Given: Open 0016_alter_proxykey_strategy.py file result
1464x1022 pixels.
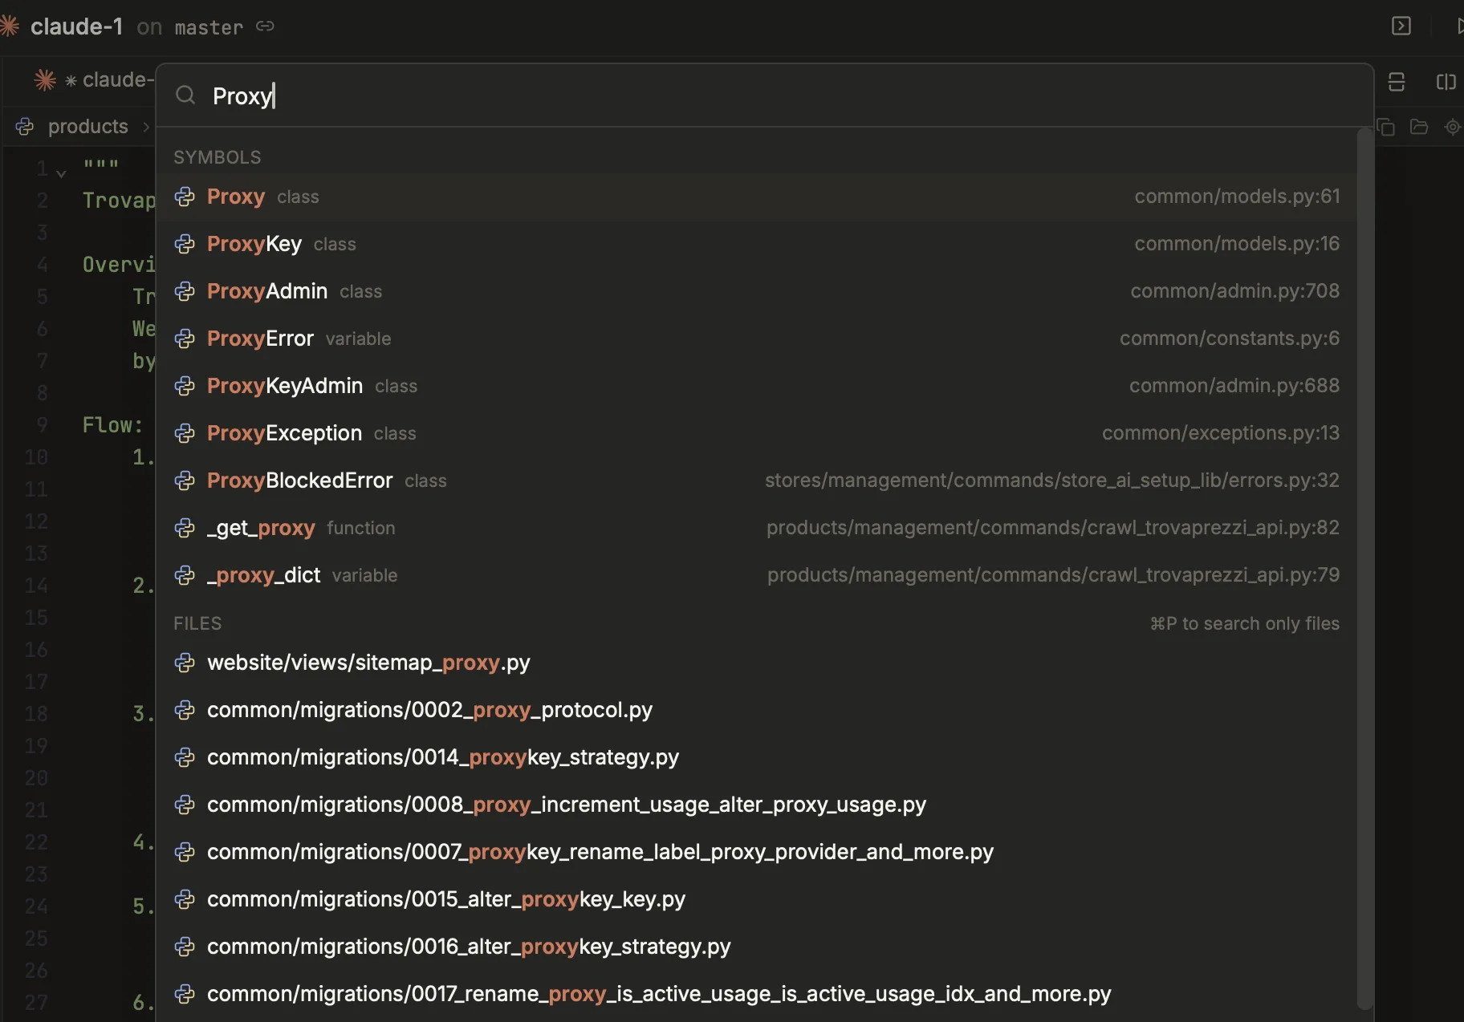Looking at the screenshot, I should pyautogui.click(x=757, y=947).
